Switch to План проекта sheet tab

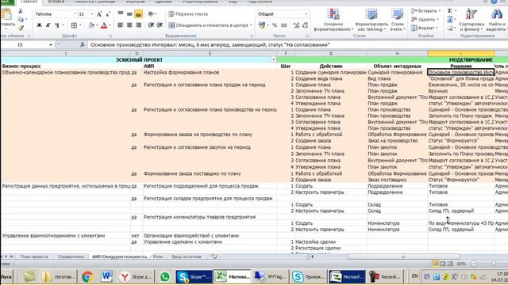coord(34,256)
